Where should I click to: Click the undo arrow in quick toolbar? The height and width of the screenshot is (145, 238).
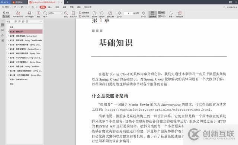(26, 7)
